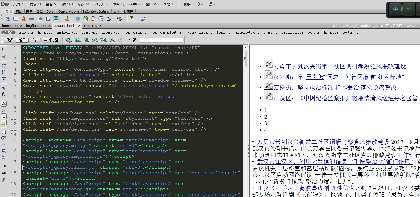Open the Media dropdown arrow
Image resolution: width=420 pixels, height=197 pixels.
click(x=71, y=19)
